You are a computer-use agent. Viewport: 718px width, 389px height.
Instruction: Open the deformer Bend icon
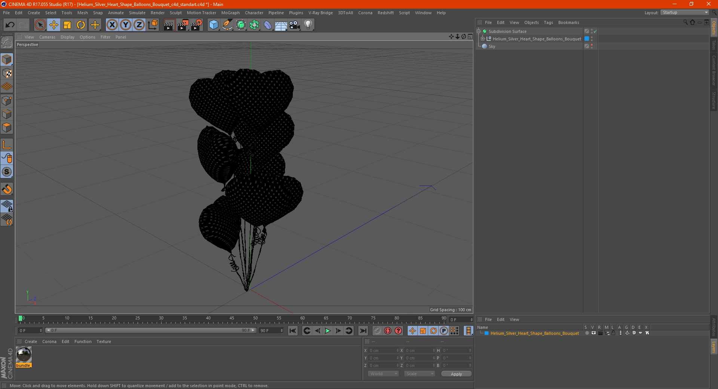[268, 25]
